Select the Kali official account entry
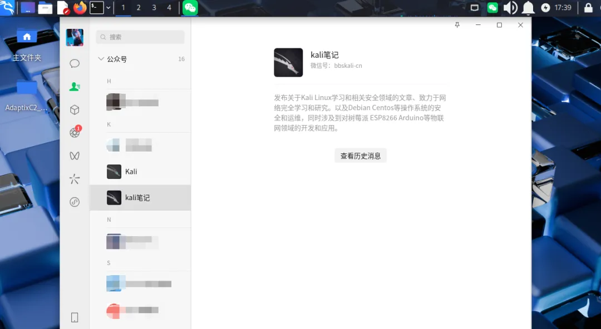Viewport: 601px width, 329px height. point(140,172)
